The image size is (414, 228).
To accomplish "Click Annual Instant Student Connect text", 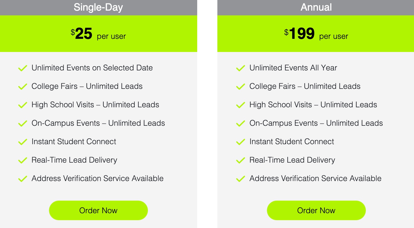I will point(292,142).
